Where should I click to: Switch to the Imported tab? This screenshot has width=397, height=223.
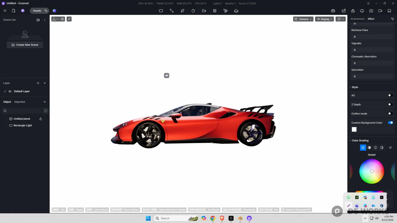coord(20,102)
